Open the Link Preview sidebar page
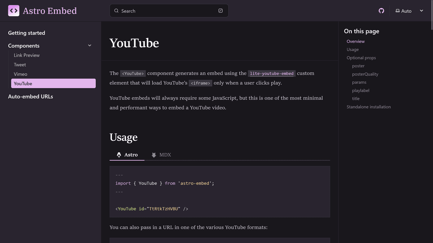433x243 pixels. click(27, 55)
